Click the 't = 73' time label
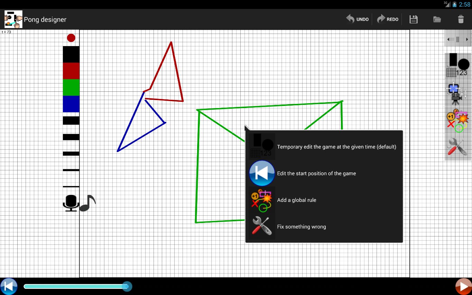Image resolution: width=472 pixels, height=295 pixels. point(6,32)
